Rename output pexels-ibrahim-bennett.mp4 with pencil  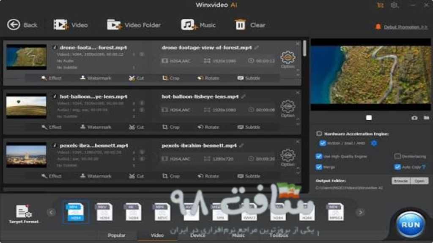241,146
